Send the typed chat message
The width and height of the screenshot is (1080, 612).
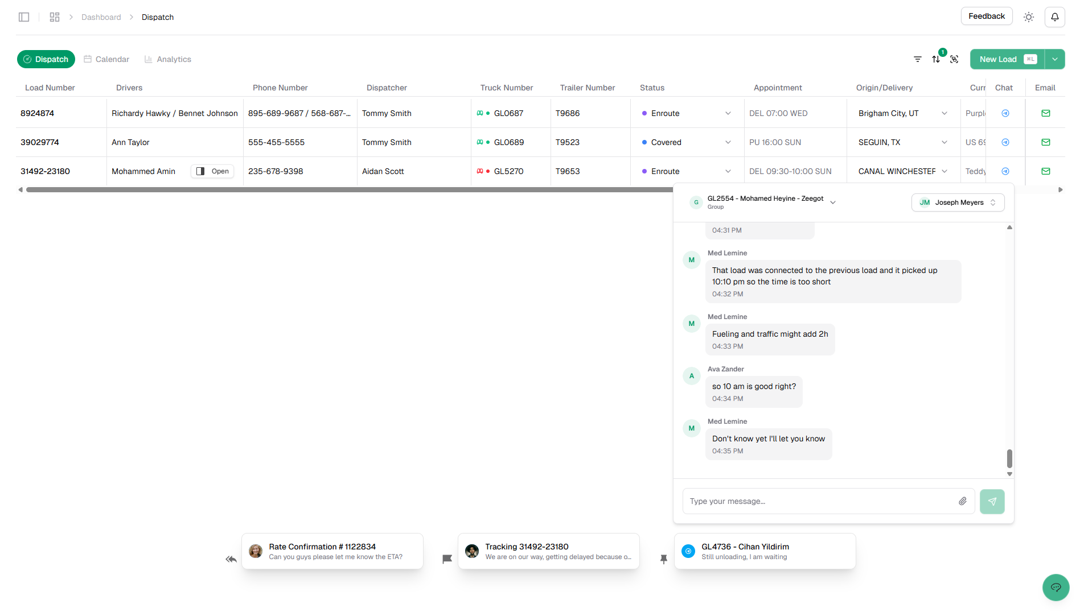pos(992,501)
